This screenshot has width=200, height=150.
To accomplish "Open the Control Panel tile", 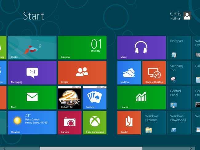I will pyautogui.click(x=179, y=98).
